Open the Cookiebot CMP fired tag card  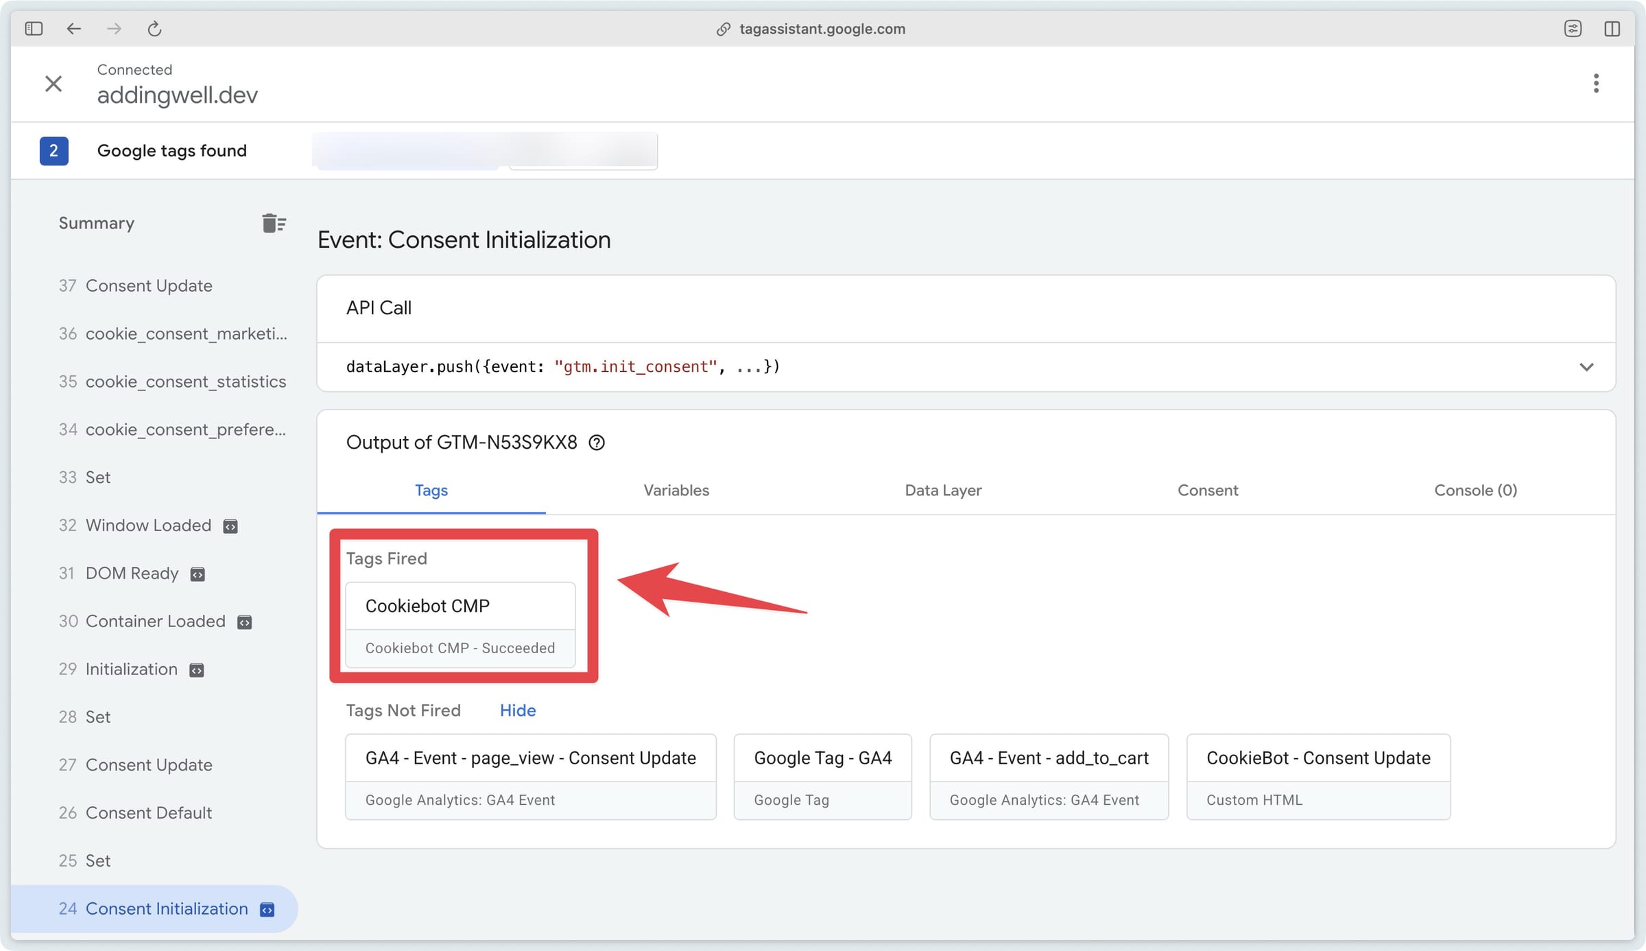tap(460, 625)
